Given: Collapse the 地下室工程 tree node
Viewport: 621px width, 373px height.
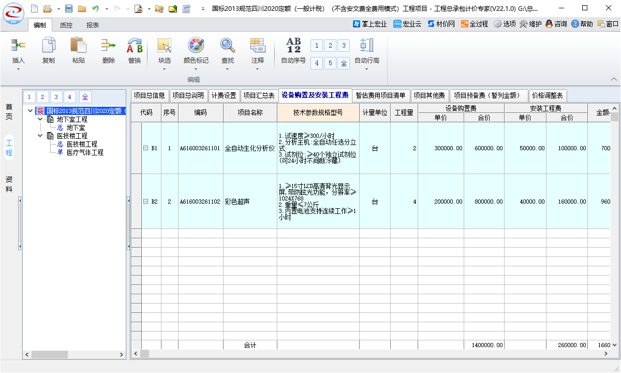Looking at the screenshot, I should 40,119.
